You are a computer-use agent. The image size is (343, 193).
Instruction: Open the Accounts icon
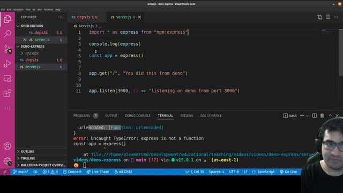(7, 146)
